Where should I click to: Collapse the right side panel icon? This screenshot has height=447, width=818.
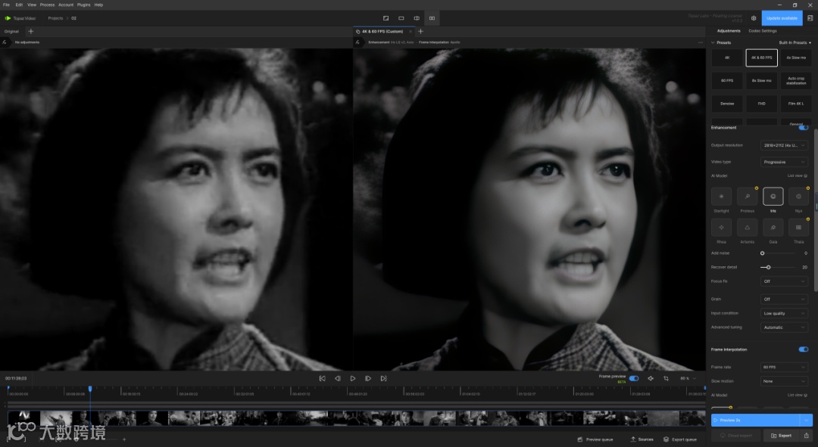pos(810,18)
